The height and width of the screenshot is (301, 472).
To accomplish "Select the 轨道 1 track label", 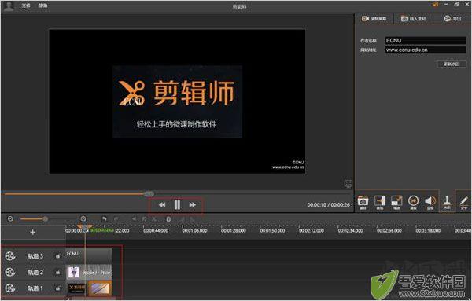I will point(35,288).
